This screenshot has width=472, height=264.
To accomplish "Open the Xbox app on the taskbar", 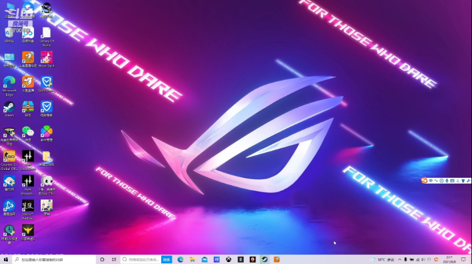I will click(x=229, y=259).
